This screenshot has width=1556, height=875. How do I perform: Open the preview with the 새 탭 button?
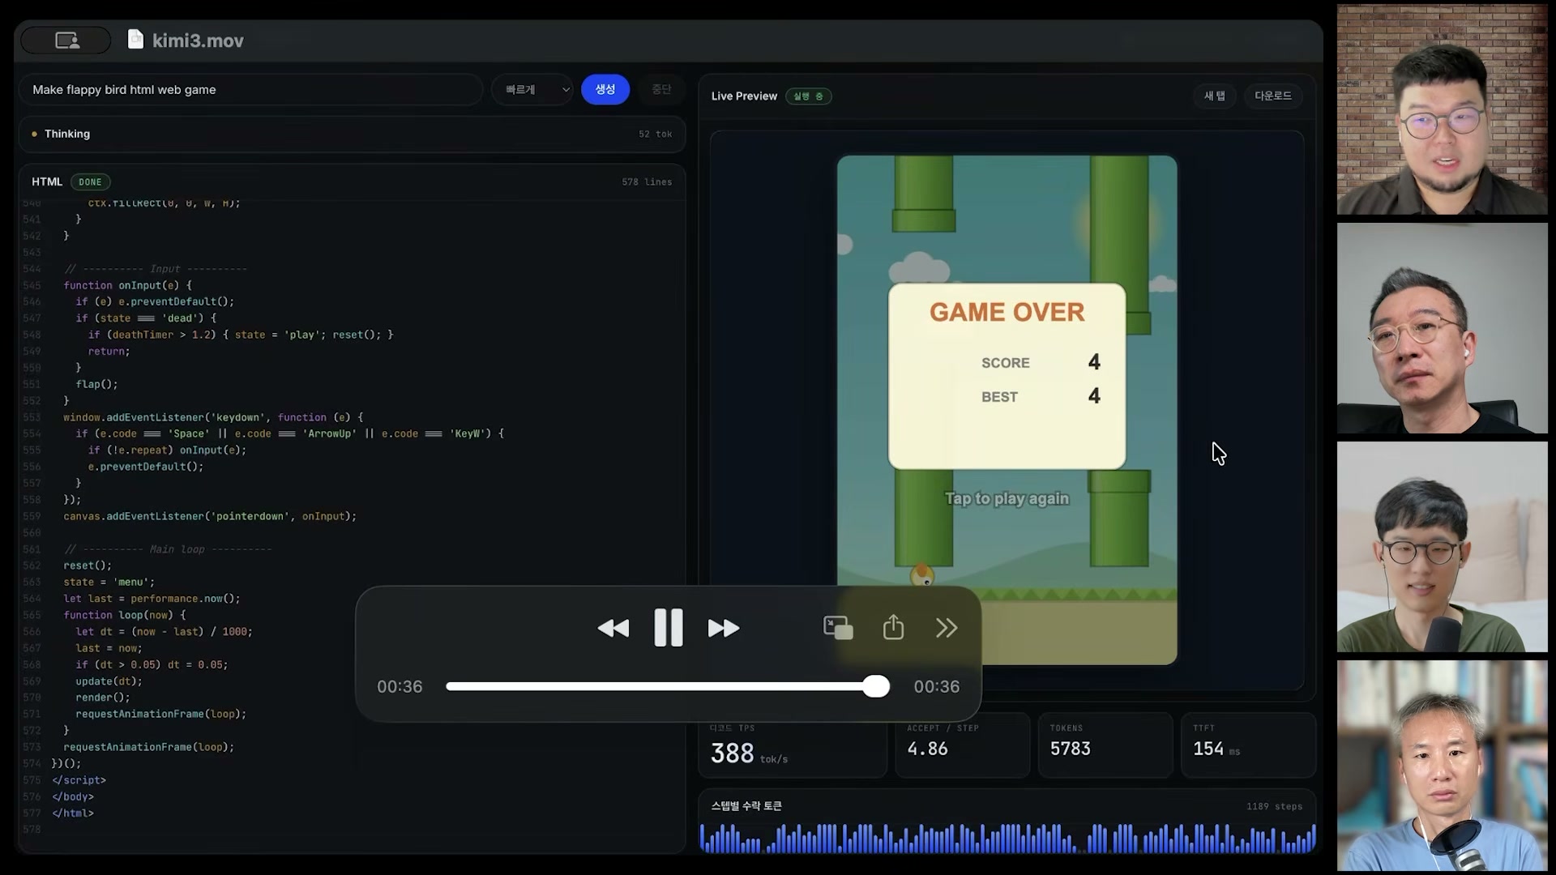pyautogui.click(x=1214, y=96)
